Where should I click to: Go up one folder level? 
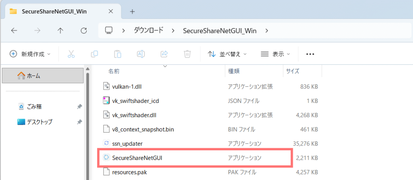click(x=60, y=31)
